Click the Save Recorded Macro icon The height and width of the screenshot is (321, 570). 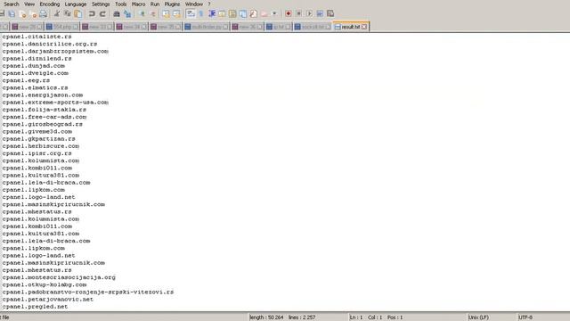coord(330,14)
